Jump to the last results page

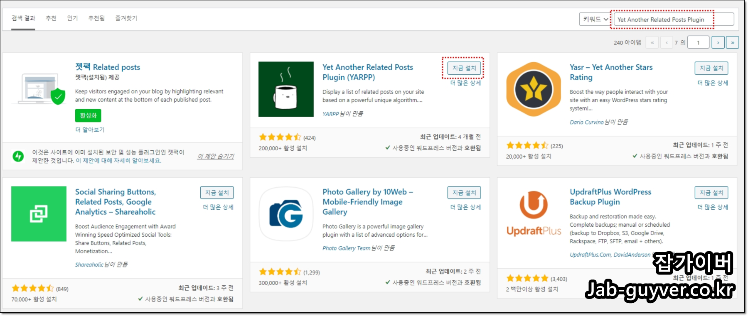732,42
